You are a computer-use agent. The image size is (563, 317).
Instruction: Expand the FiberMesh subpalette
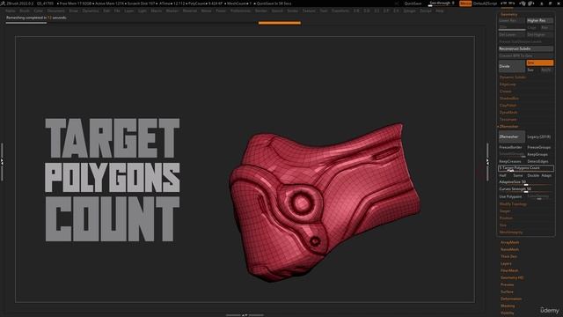(509, 270)
